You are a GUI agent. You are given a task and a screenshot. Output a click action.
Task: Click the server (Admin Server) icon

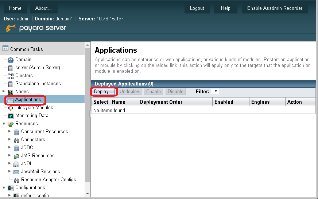pos(10,68)
